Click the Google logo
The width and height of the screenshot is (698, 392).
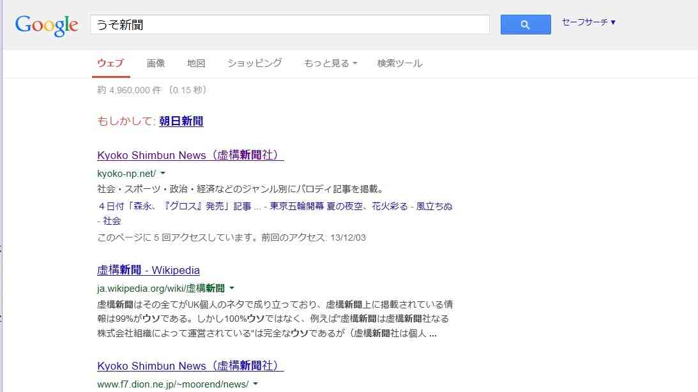pyautogui.click(x=47, y=26)
